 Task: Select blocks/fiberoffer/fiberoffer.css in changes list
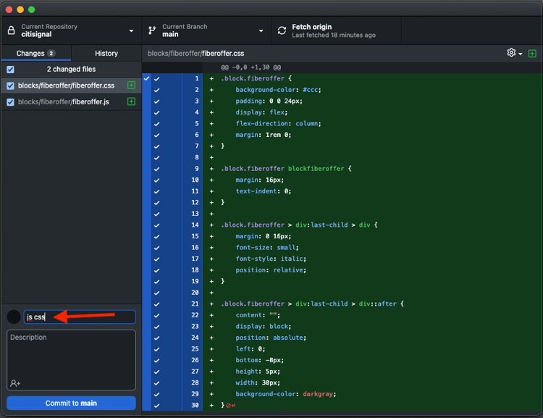[72, 85]
